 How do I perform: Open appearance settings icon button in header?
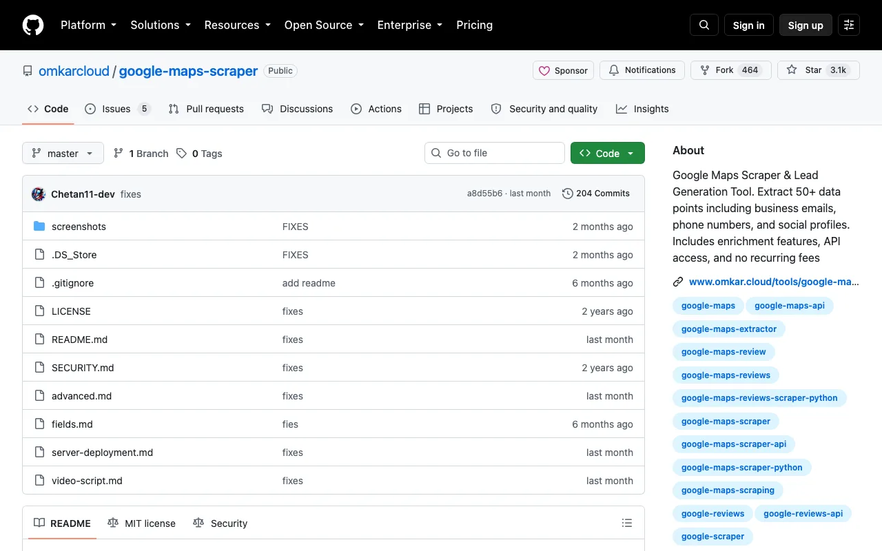[x=849, y=25]
